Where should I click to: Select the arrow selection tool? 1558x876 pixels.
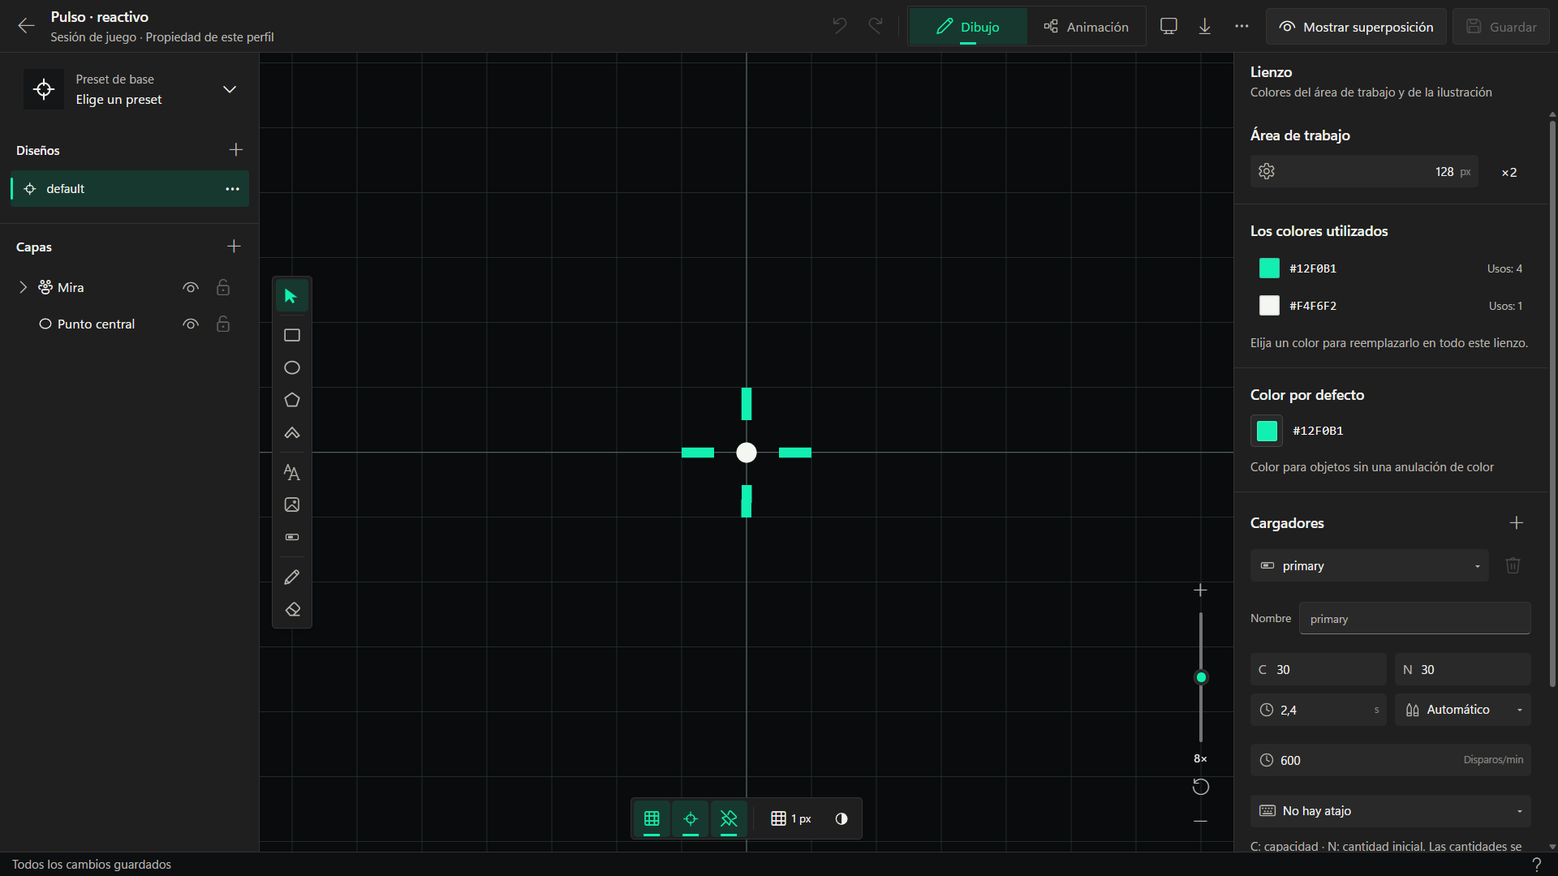point(291,296)
